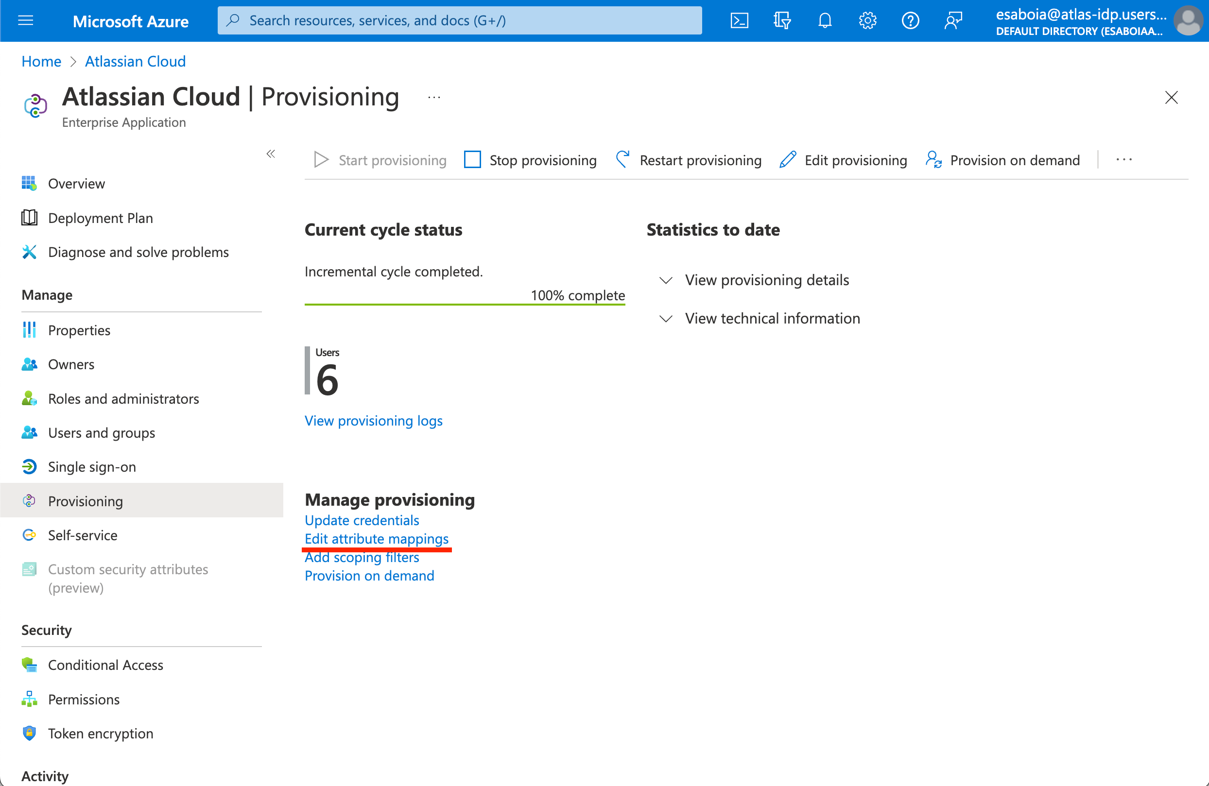Image resolution: width=1209 pixels, height=786 pixels.
Task: Open the Directories + subscriptions filter icon
Action: point(782,20)
